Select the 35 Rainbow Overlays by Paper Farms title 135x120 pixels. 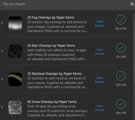pyautogui.click(x=54, y=74)
